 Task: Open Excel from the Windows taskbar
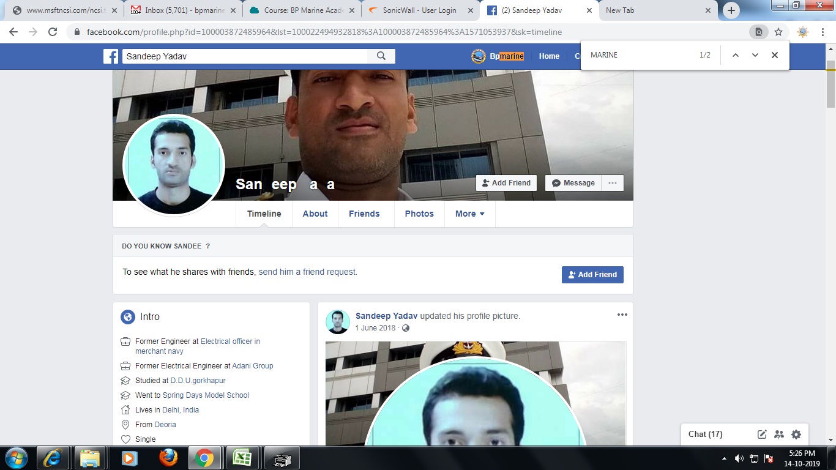(x=243, y=458)
